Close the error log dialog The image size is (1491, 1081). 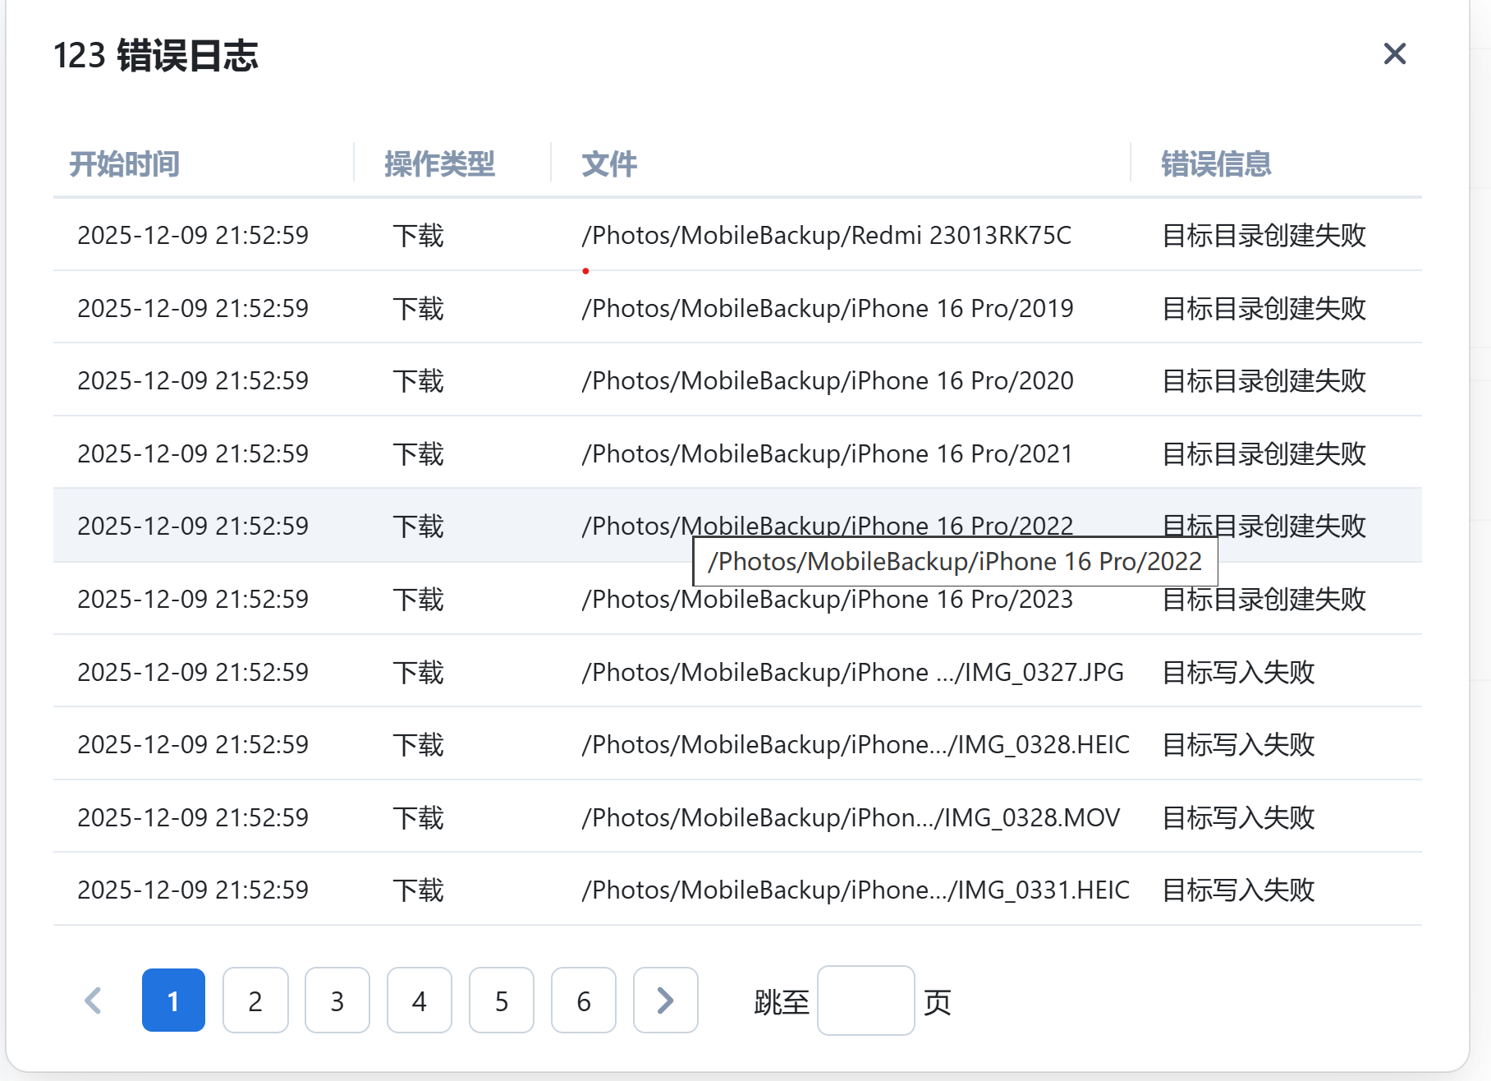point(1393,54)
